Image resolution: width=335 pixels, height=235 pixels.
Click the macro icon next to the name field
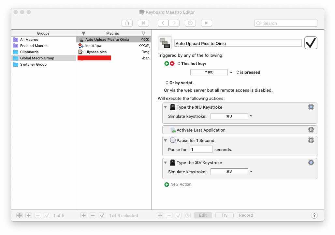(x=165, y=43)
